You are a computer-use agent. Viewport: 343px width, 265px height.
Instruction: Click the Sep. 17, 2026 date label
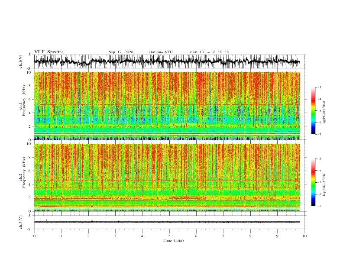coord(121,52)
